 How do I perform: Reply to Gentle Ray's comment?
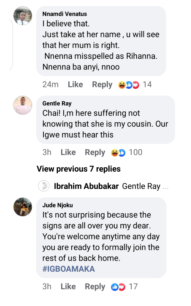[95, 152]
